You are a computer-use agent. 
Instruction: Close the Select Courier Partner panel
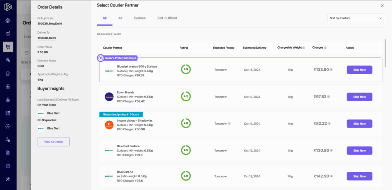click(x=382, y=5)
